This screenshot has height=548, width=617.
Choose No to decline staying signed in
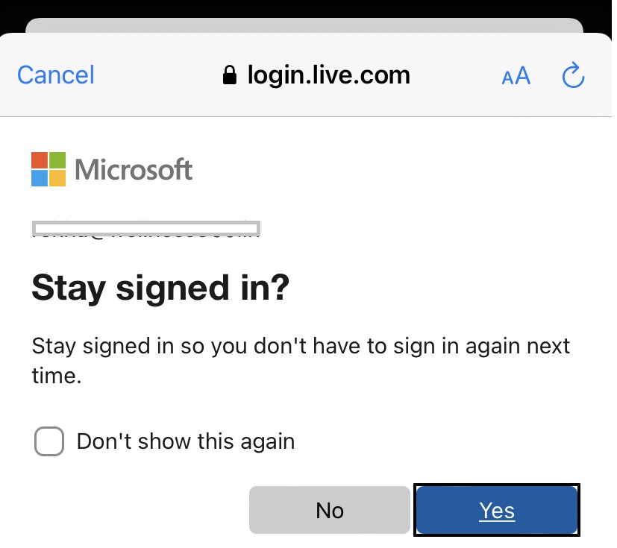coord(330,510)
